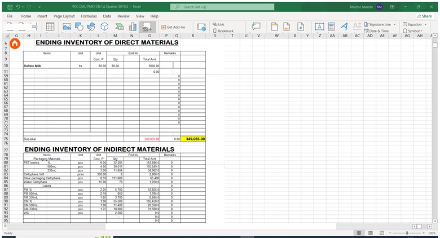Open the Shapes gallery
The image size is (440, 238).
(x=79, y=27)
